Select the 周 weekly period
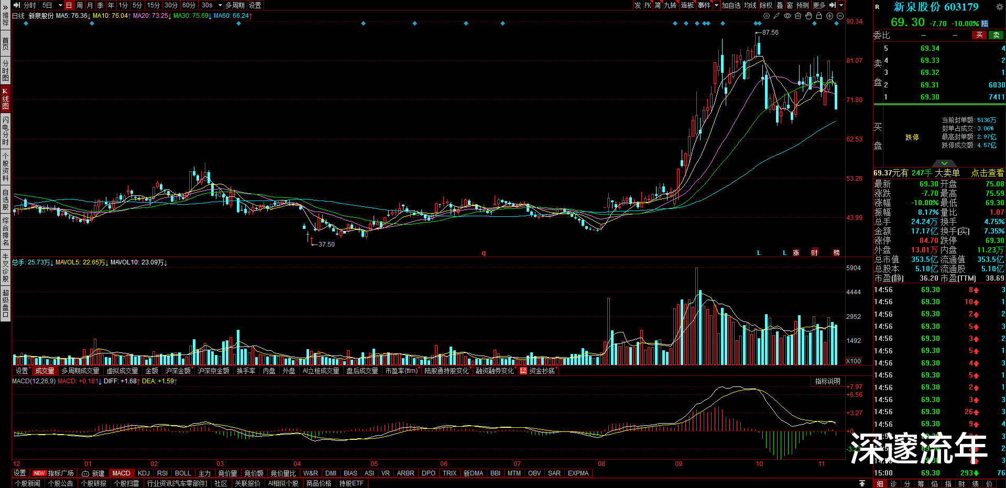This screenshot has height=488, width=1006. 80,5
